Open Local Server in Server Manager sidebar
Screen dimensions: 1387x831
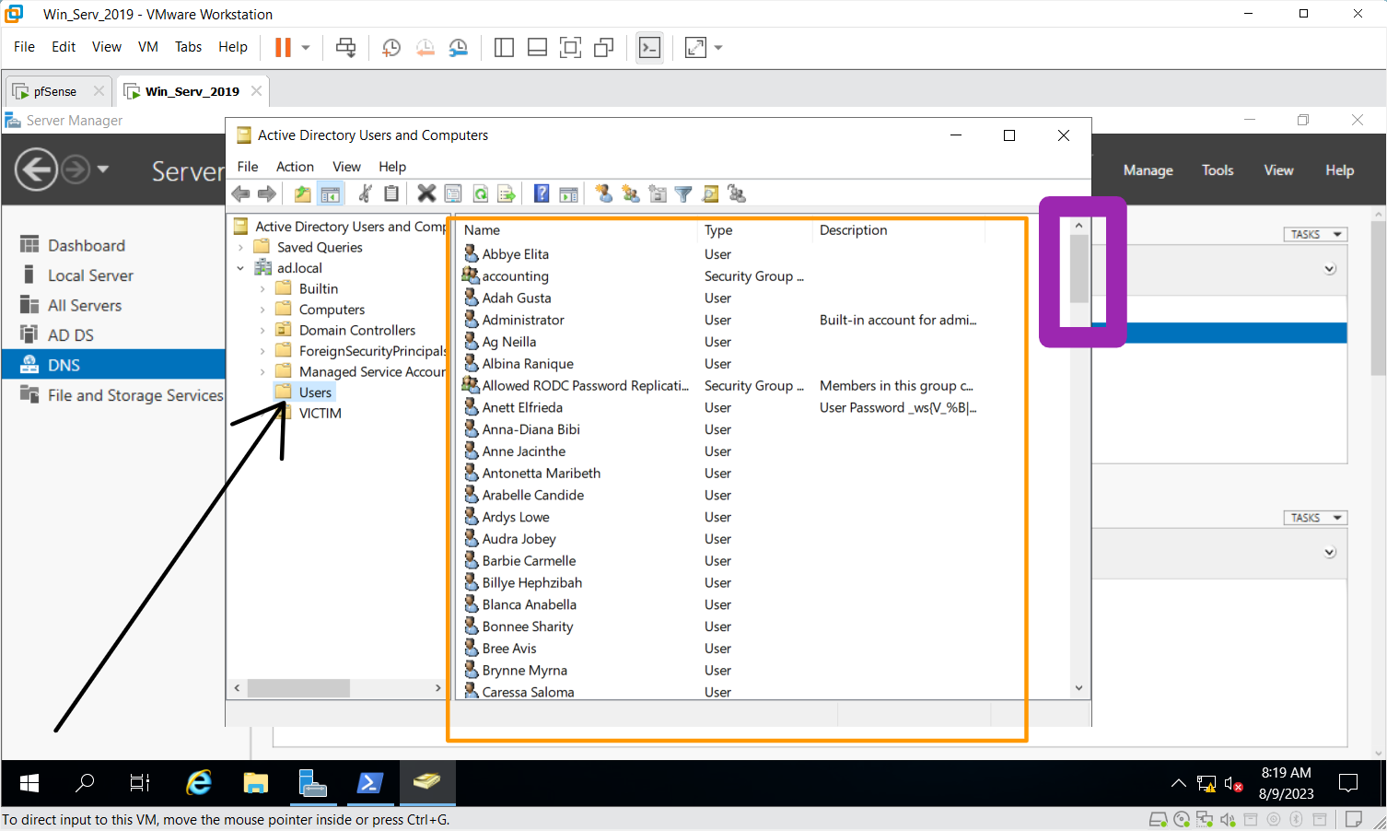point(90,275)
